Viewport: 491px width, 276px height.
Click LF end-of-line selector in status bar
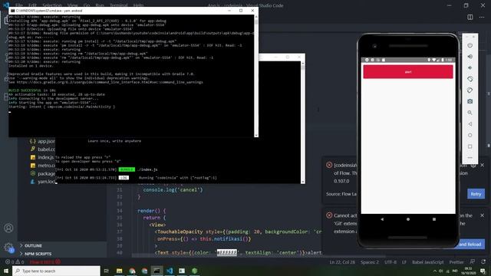point(404,262)
